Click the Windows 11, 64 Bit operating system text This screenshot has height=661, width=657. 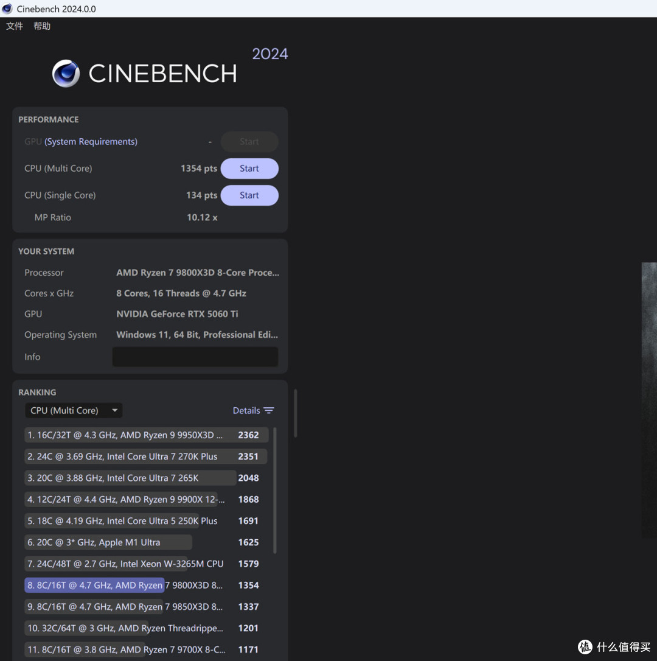[197, 335]
